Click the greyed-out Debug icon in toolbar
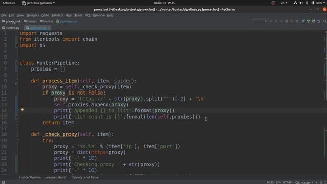Viewport: 327px width, 184px height. [x=276, y=21]
